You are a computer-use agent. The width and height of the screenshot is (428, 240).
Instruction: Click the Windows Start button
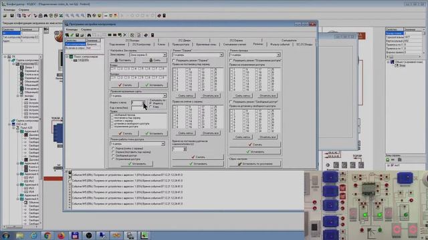[x=5, y=235]
